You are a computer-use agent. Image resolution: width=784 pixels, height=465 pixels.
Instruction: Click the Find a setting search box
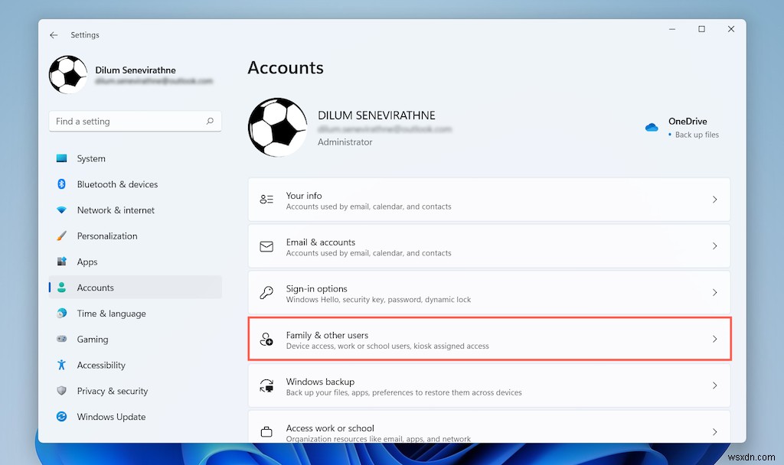135,121
